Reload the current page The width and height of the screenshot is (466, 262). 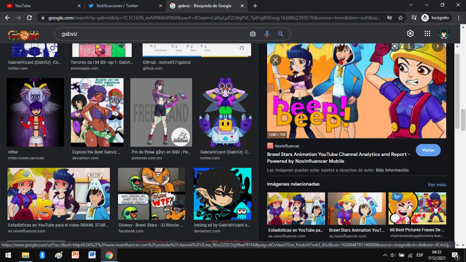tap(29, 18)
